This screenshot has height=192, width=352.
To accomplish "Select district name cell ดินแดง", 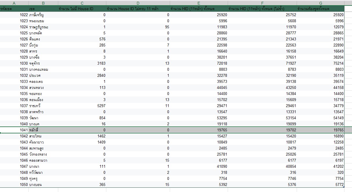I will pos(43,39).
